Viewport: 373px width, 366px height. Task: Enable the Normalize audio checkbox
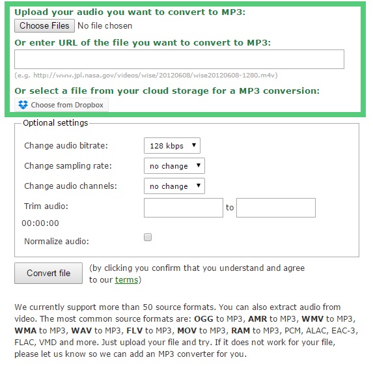pos(148,237)
